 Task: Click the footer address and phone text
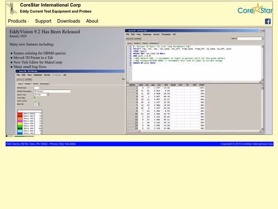41,144
